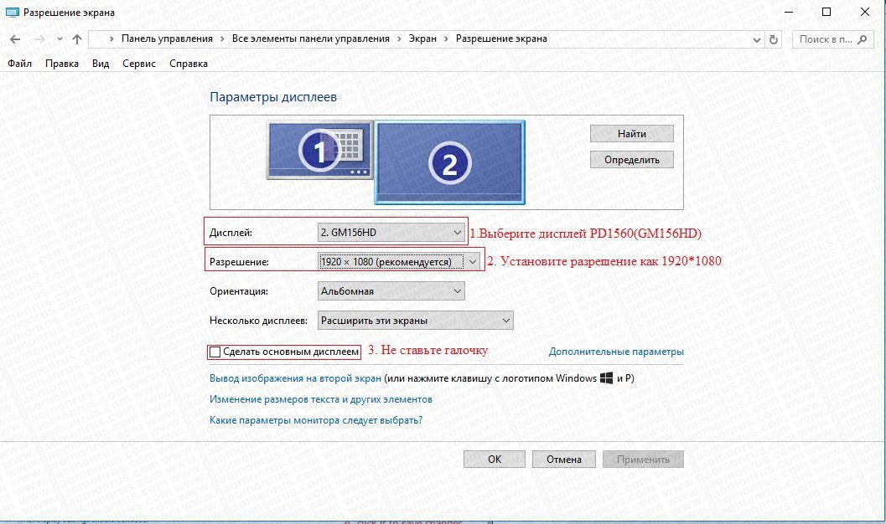Open the Дисплей dropdown showing GM156HD
886x524 pixels.
[x=391, y=233]
